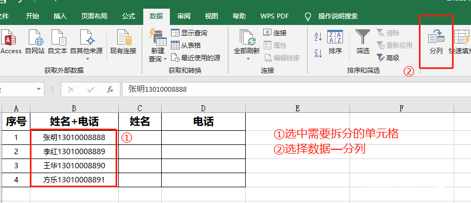Select cell containing 张明13010008888
The height and width of the screenshot is (203, 471).
click(74, 137)
